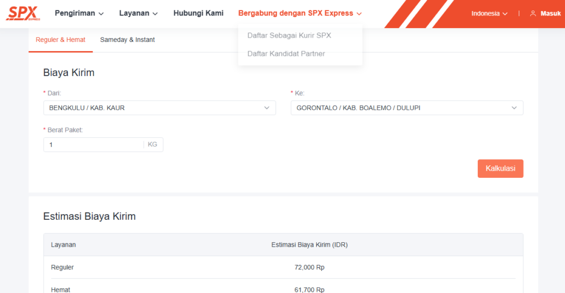Select the 72,000 Rp value
This screenshot has height=293, width=565.
pyautogui.click(x=310, y=267)
